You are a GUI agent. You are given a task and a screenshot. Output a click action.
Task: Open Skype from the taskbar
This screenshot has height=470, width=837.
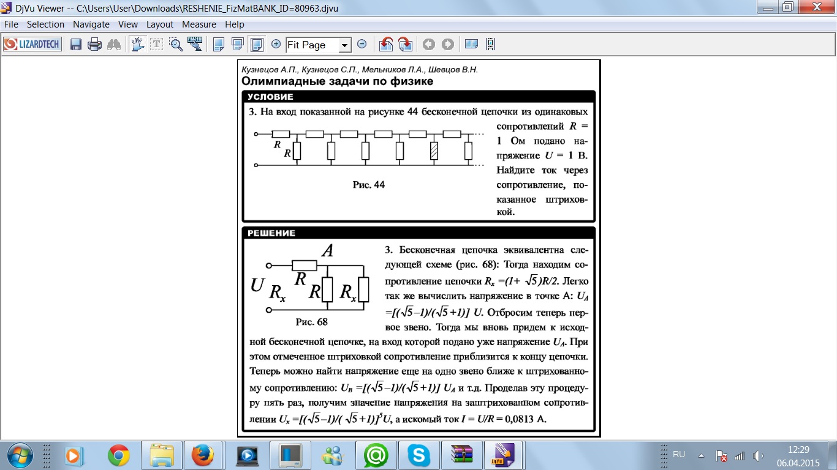tap(418, 455)
